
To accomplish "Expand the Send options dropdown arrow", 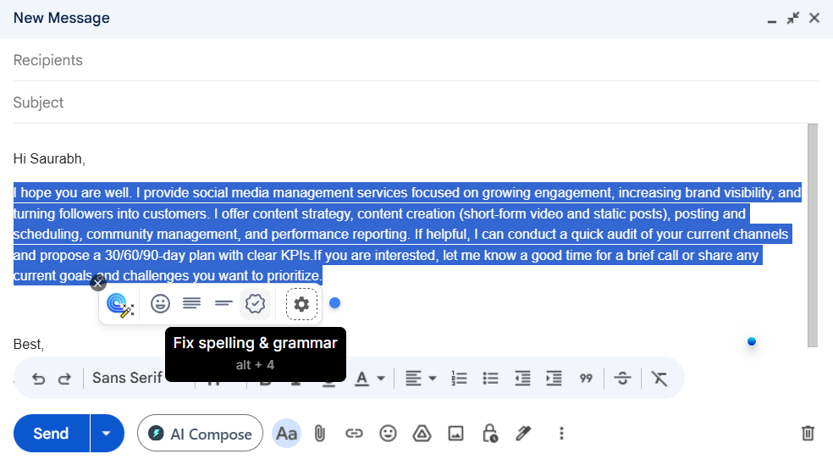I will click(106, 434).
